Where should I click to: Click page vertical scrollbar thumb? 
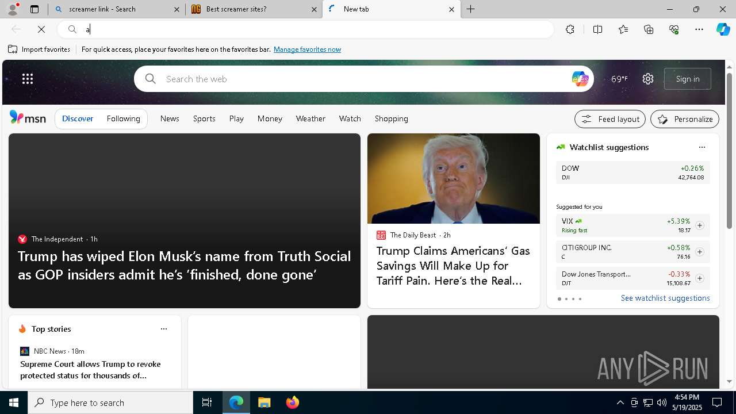pyautogui.click(x=730, y=151)
